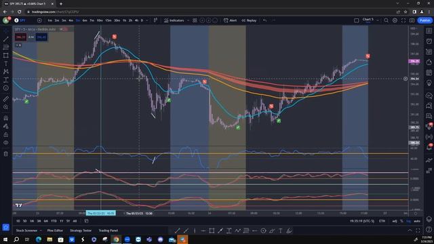Expand the Stock Screener dropdown arrow
This screenshot has height=244, width=434.
click(x=41, y=230)
